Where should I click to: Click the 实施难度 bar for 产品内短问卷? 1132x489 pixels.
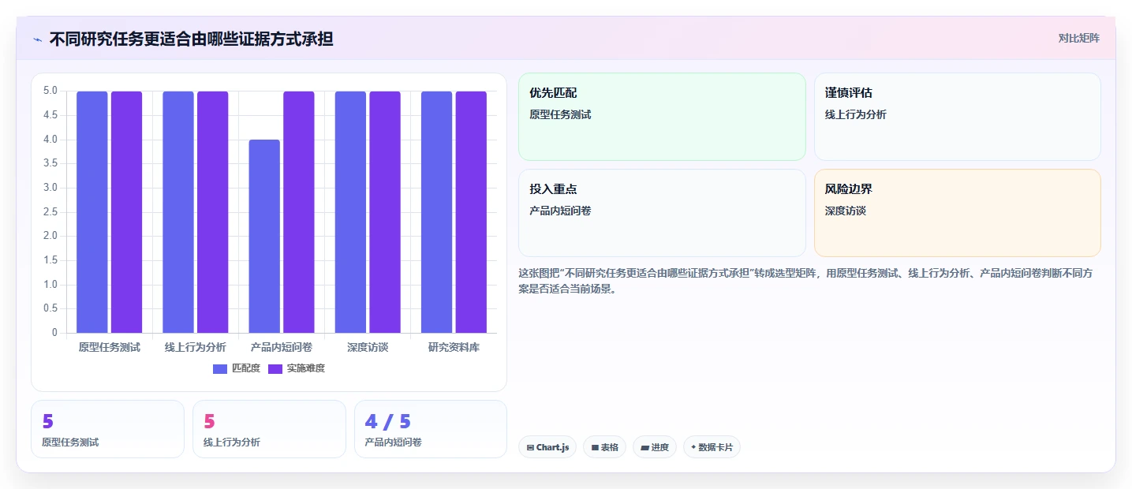tap(299, 212)
